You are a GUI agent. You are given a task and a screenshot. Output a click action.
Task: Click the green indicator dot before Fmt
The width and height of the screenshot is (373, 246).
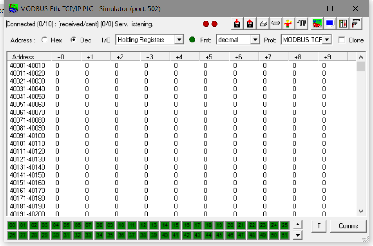[x=192, y=40]
